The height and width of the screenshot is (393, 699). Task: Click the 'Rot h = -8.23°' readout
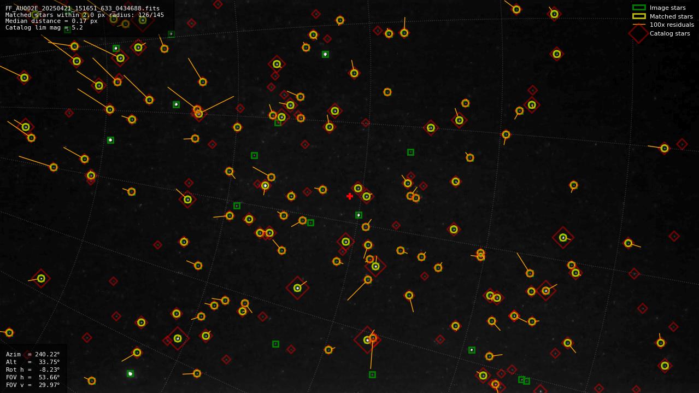(33, 369)
